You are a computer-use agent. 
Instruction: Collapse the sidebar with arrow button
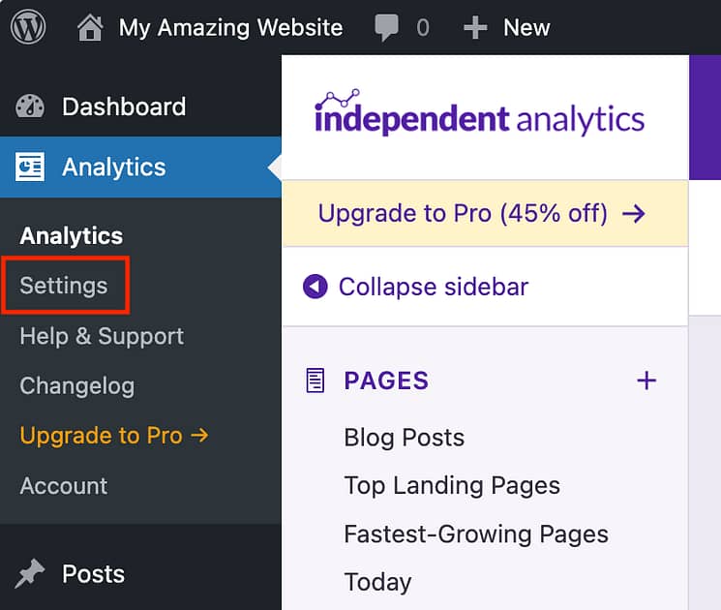[315, 287]
